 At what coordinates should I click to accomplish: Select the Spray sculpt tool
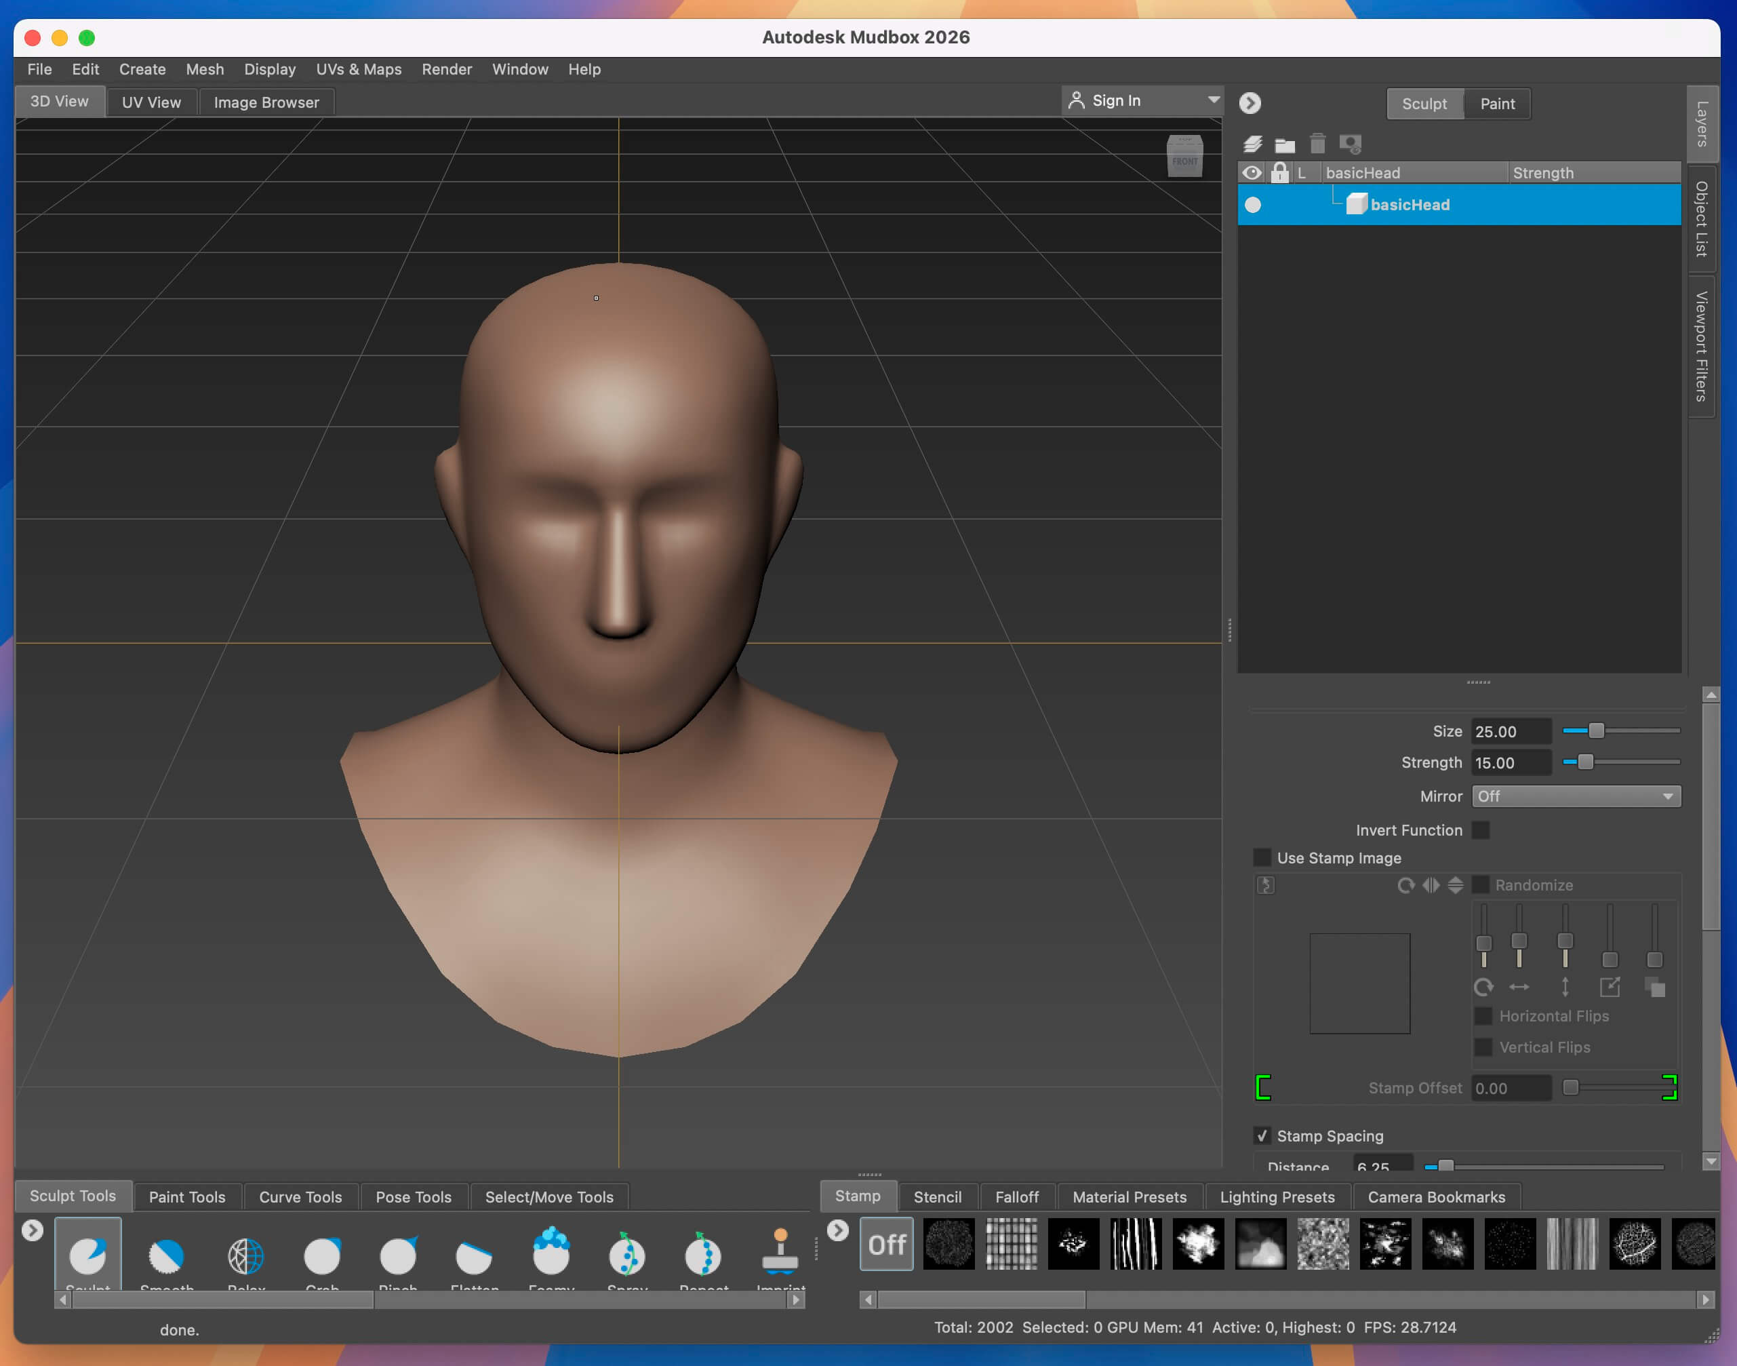[x=628, y=1255]
